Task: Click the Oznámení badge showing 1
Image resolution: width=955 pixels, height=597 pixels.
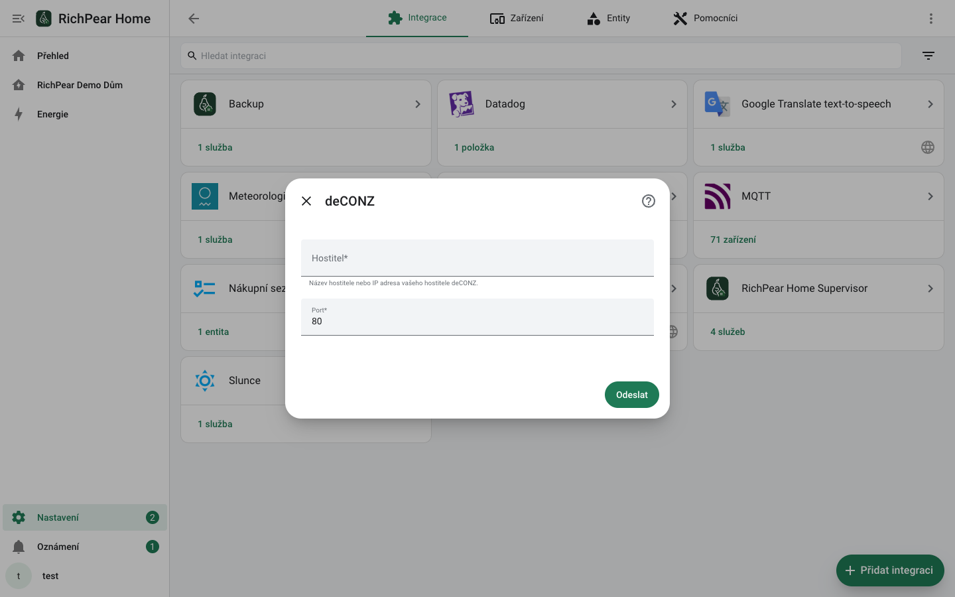Action: [153, 547]
